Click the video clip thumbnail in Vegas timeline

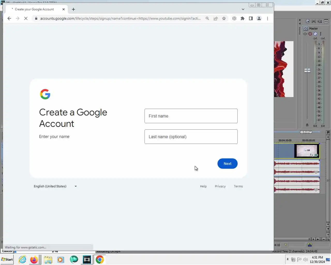[306, 151]
